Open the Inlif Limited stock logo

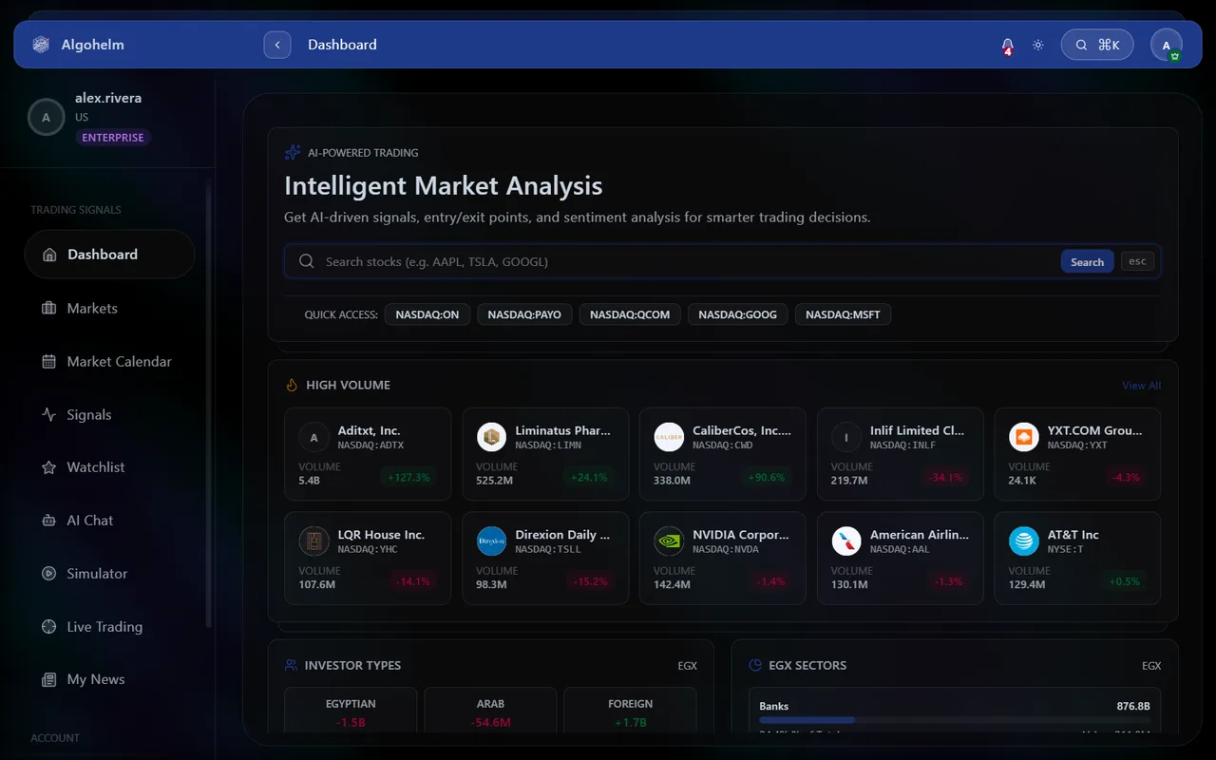point(846,437)
